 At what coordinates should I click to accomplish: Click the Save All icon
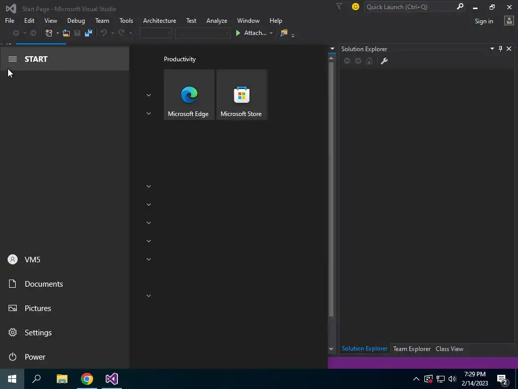click(89, 33)
